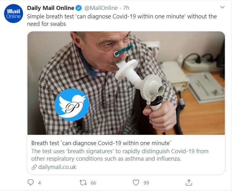
Task: Click the reply count of 4
Action: (40, 183)
